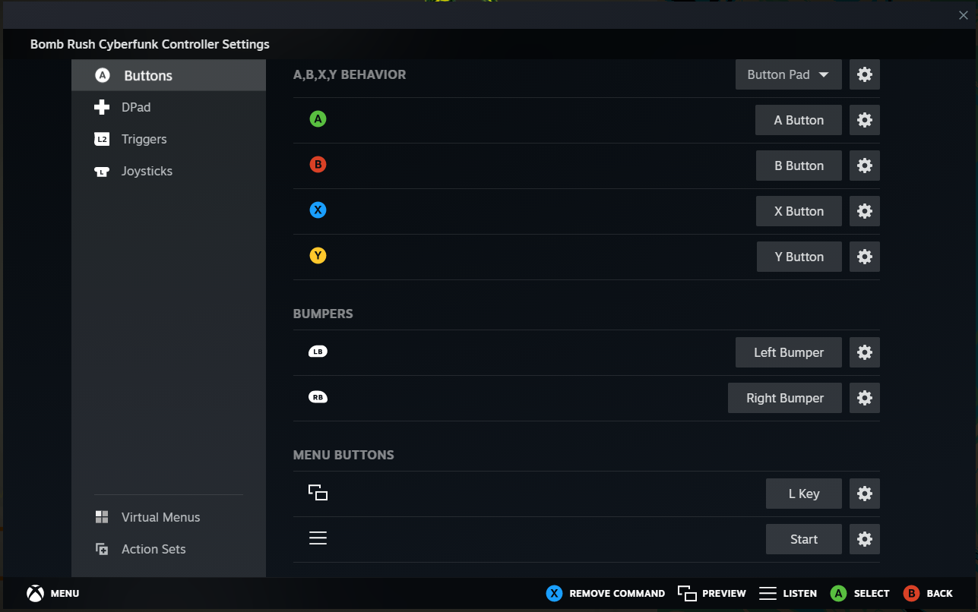The width and height of the screenshot is (978, 612).
Task: Click the LB Left Bumper icon
Action: pyautogui.click(x=318, y=352)
